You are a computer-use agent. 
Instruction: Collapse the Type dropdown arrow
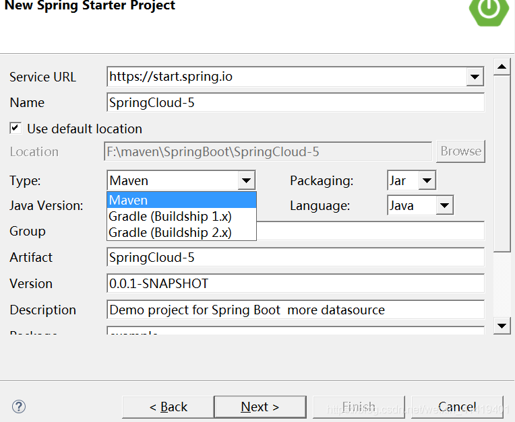pyautogui.click(x=246, y=180)
